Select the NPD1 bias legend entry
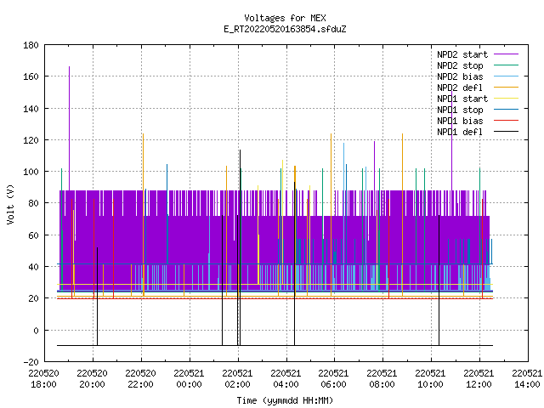This screenshot has height=408, width=544. pos(460,121)
